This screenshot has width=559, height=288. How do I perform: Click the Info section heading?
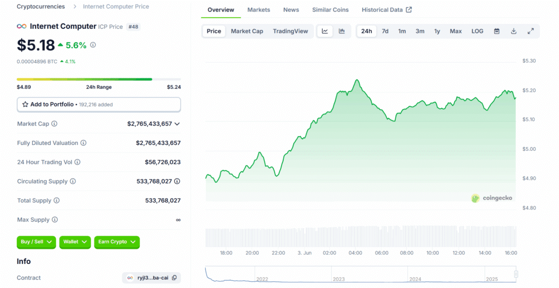pyautogui.click(x=24, y=261)
